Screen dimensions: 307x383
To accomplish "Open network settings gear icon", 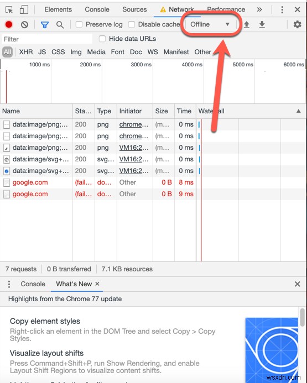I will pyautogui.click(x=297, y=24).
